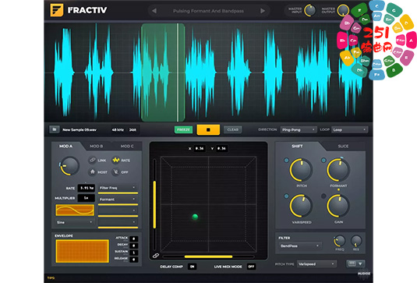417x283 pixels.
Task: Open the Direction Ping-Pong dropdown
Action: 299,129
